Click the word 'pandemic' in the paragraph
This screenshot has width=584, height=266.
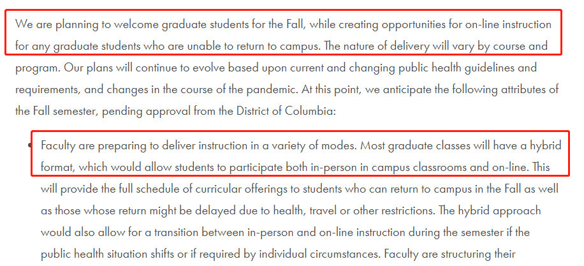(272, 90)
